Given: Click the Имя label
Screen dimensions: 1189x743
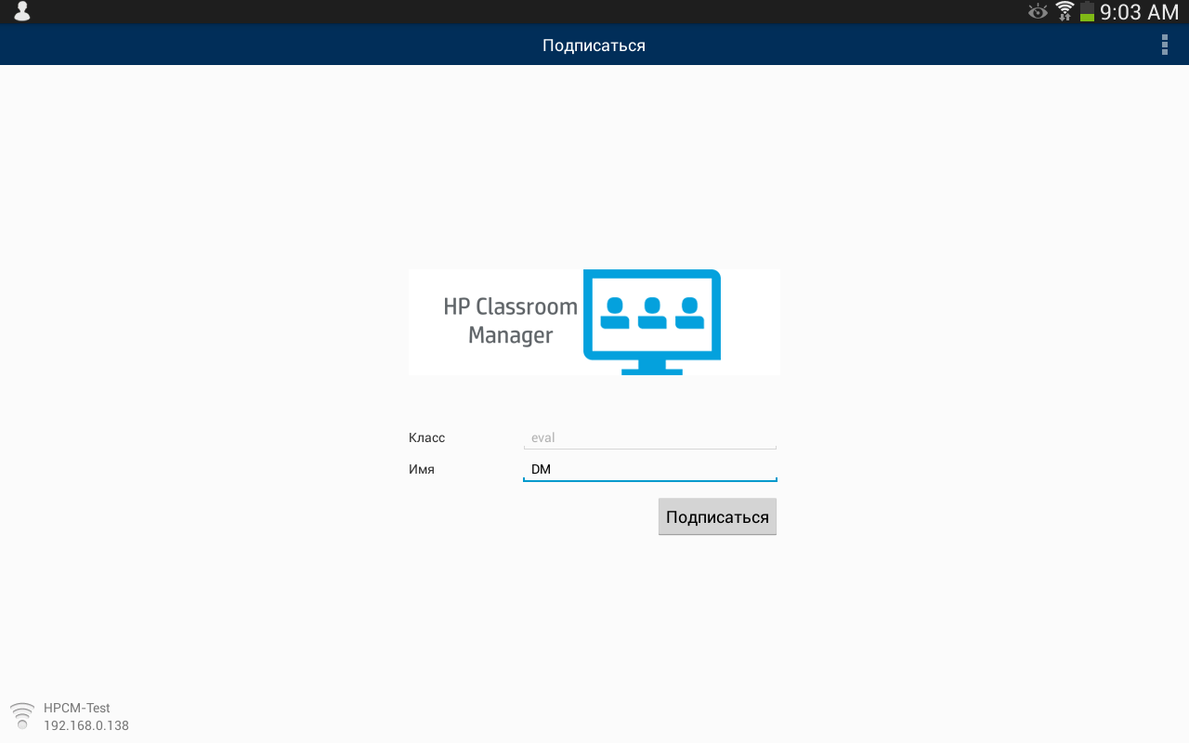Looking at the screenshot, I should (x=421, y=469).
